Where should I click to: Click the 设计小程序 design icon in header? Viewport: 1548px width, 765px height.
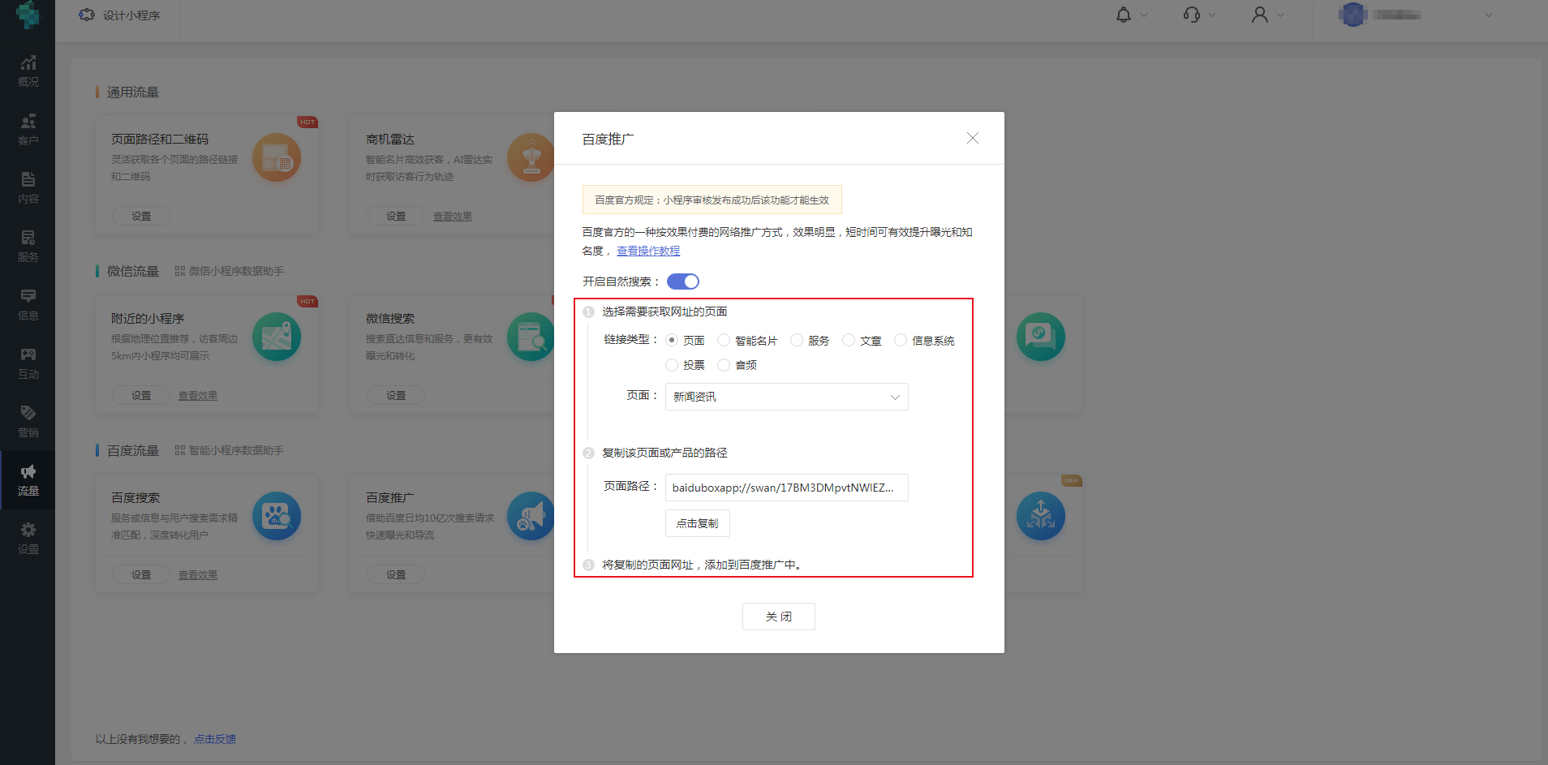click(87, 15)
